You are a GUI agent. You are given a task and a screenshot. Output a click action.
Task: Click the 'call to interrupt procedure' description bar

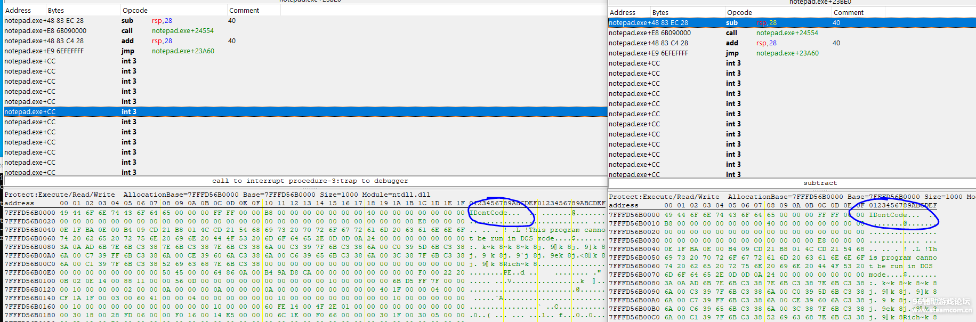point(310,181)
